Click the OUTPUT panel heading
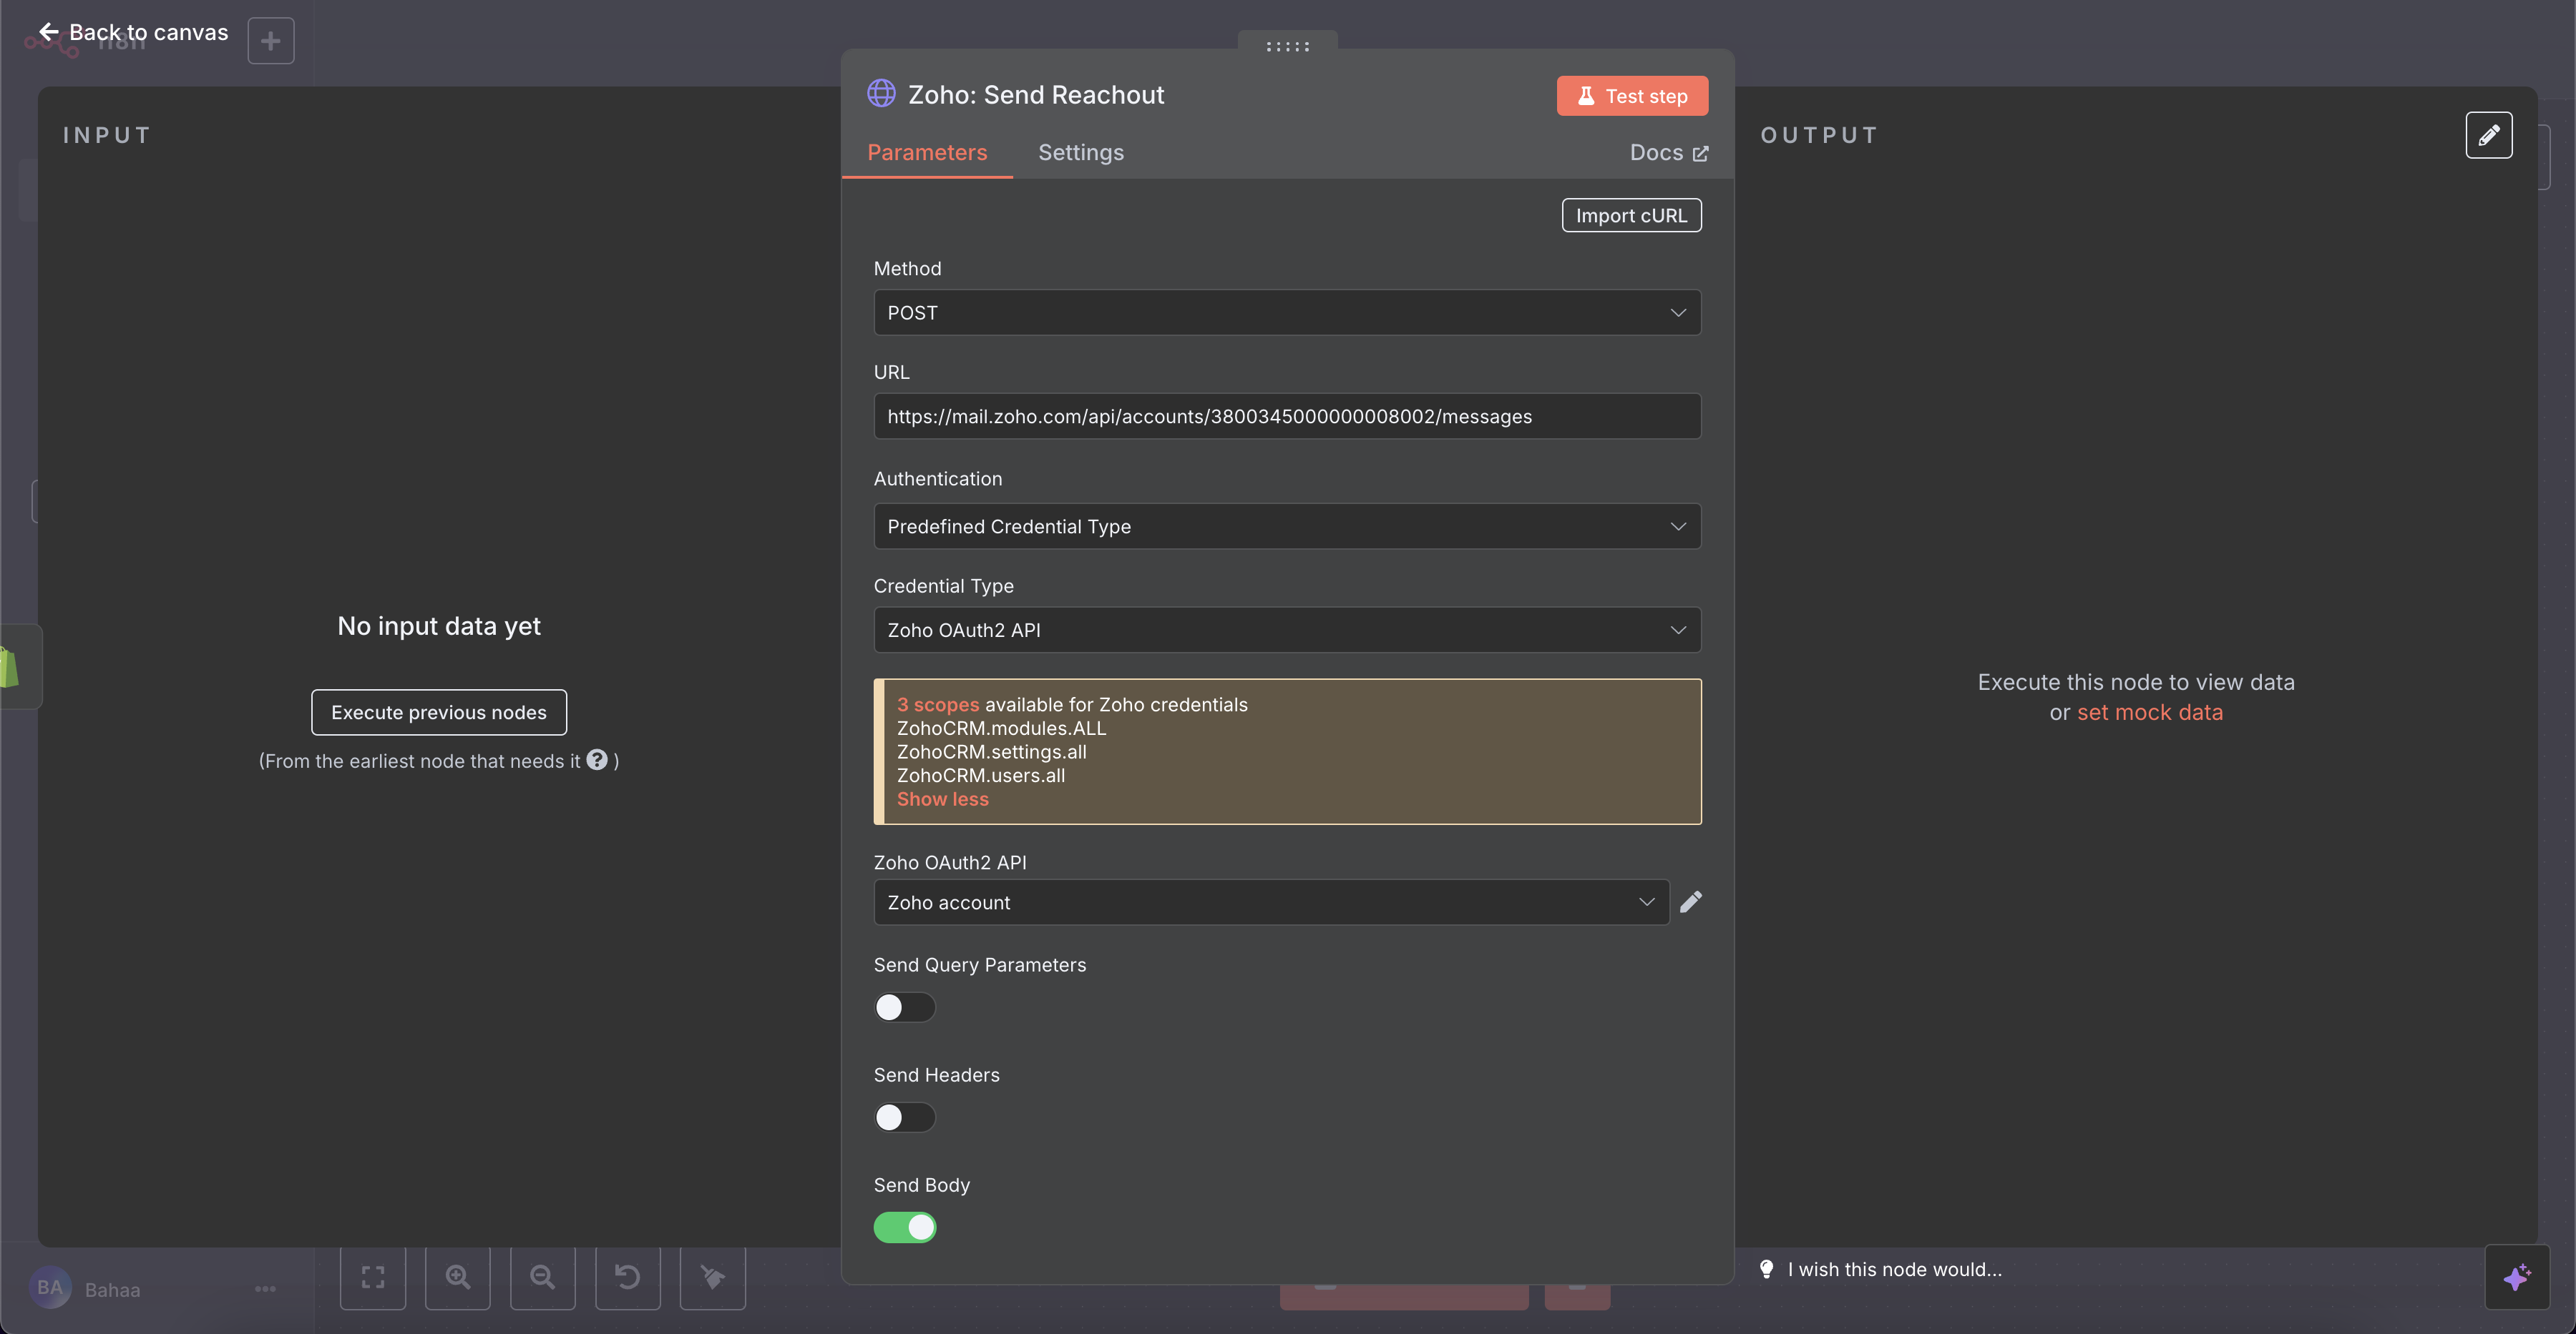The width and height of the screenshot is (2576, 1334). tap(1819, 135)
